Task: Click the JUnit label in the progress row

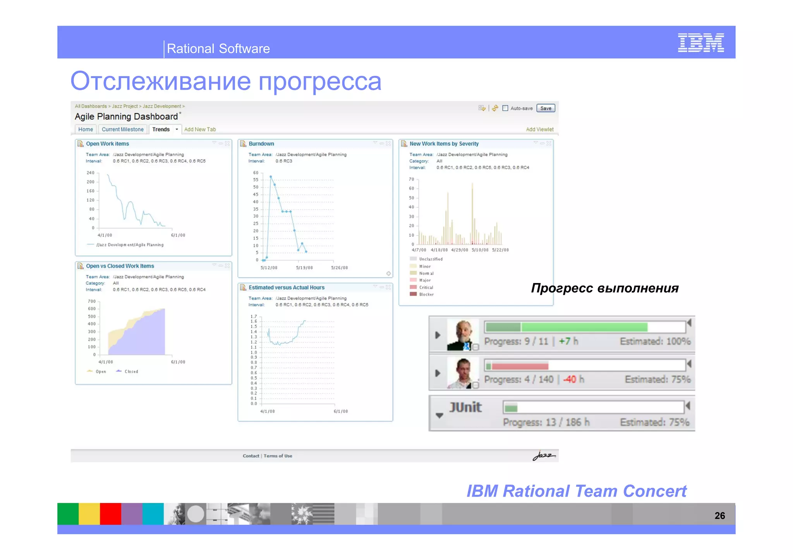Action: [x=465, y=407]
